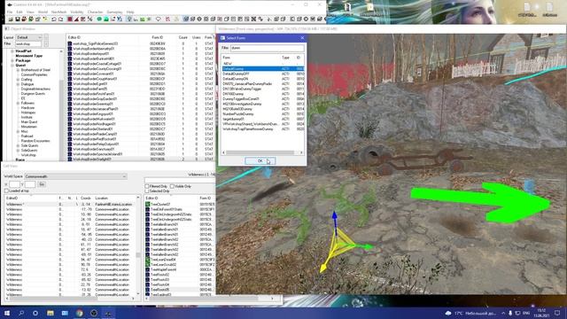
Task: Expand the Crafting quest folder
Action: click(x=18, y=79)
